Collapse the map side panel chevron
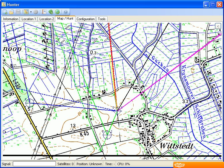The height and width of the screenshot is (168, 224). [218, 26]
